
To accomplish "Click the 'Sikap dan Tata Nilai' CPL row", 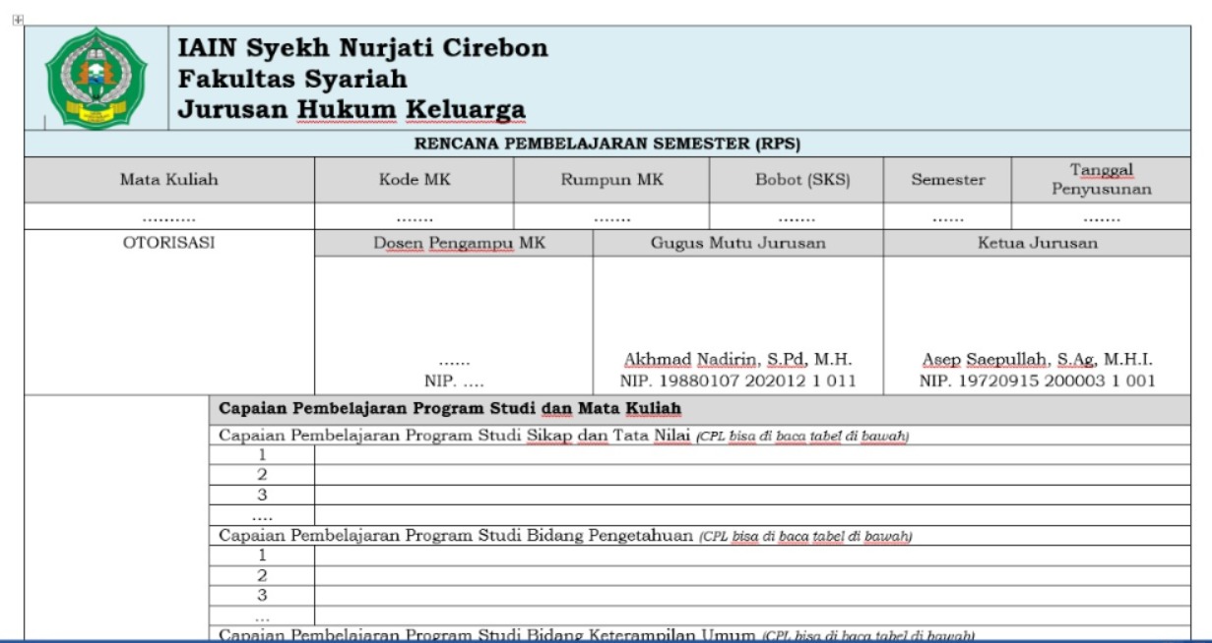I will coord(699,436).
